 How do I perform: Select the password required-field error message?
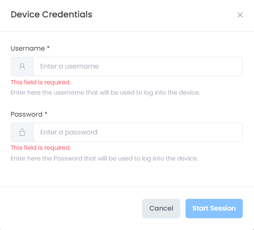click(x=41, y=148)
